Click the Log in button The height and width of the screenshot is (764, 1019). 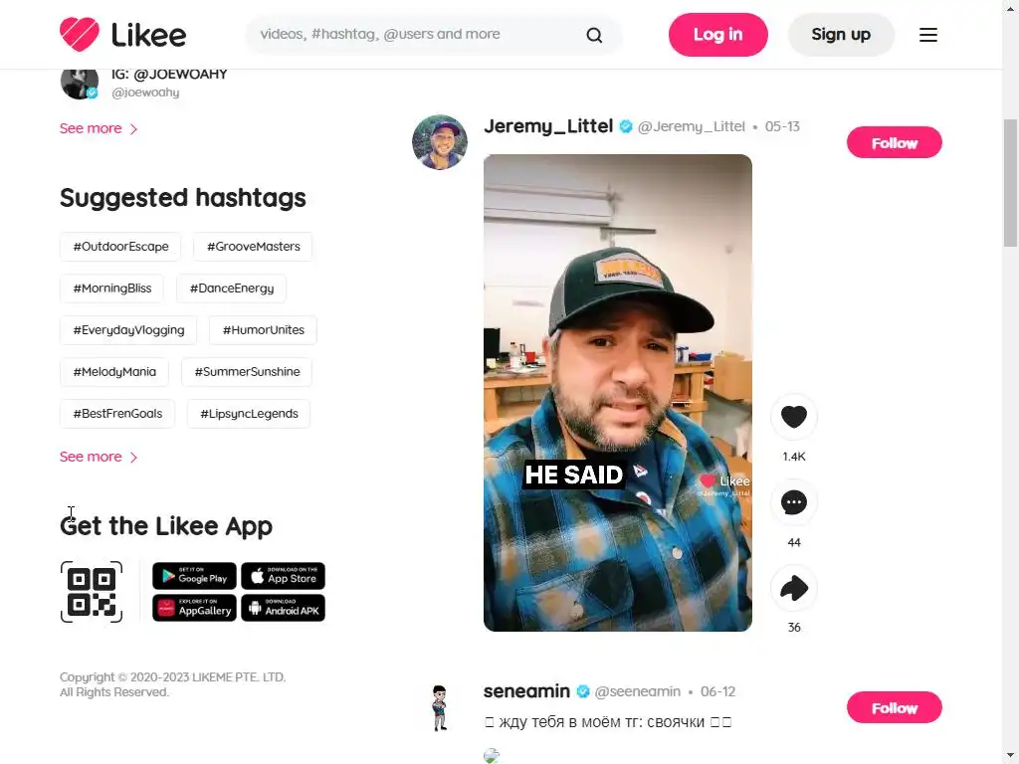pyautogui.click(x=717, y=35)
